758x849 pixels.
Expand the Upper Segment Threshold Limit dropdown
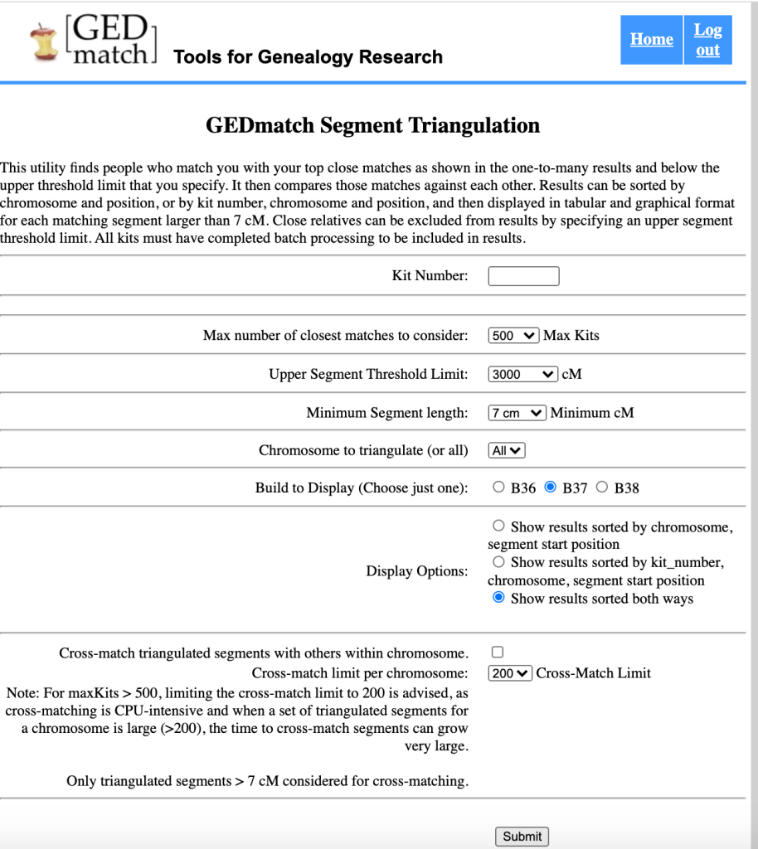point(522,374)
